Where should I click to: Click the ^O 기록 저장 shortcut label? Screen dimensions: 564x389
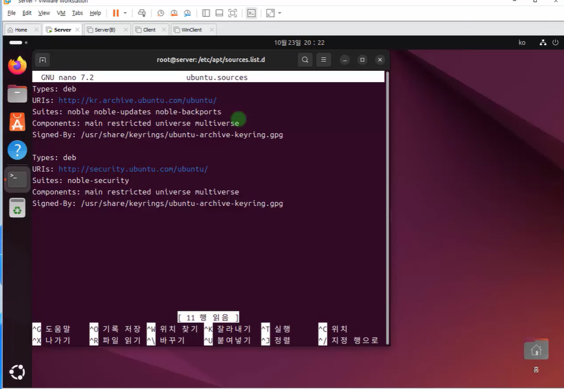[x=115, y=329]
